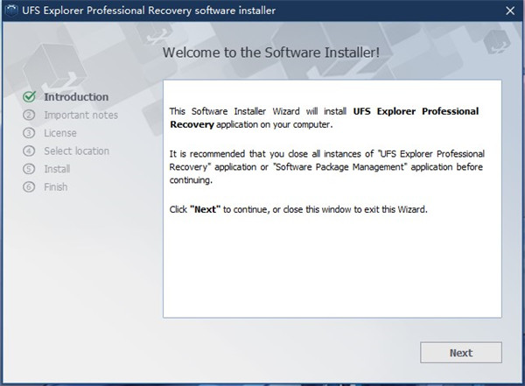
Task: Open the Select location step
Action: 77,151
